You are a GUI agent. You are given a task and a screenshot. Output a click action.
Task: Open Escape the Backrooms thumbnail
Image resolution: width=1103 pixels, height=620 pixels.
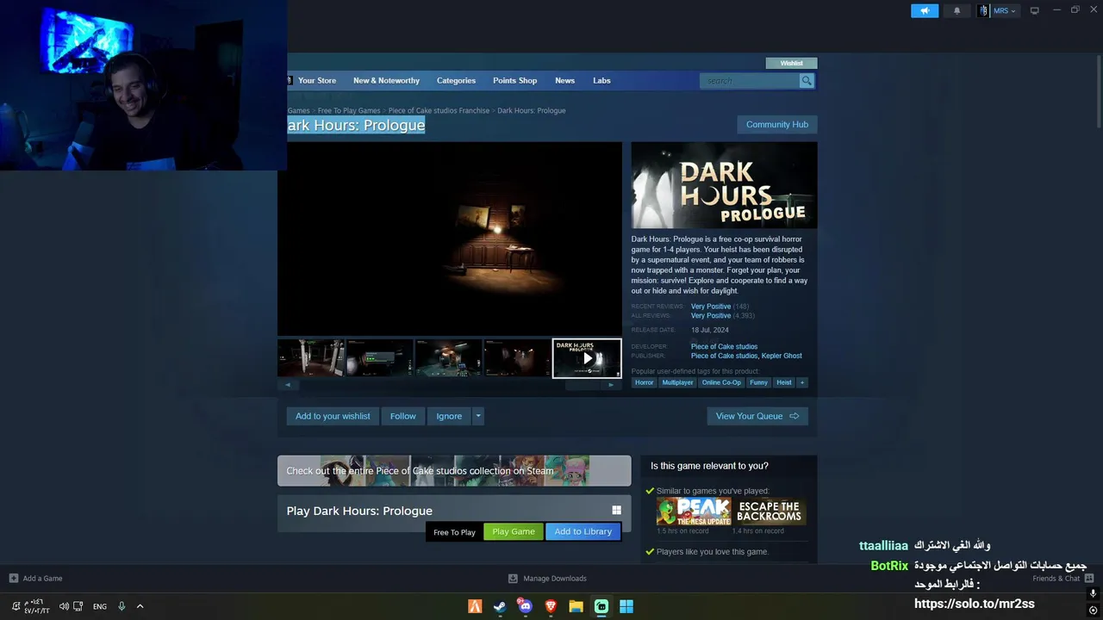coord(770,512)
